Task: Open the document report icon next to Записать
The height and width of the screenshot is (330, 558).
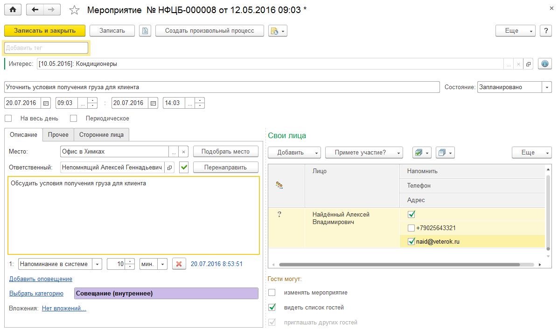Action: tap(145, 30)
